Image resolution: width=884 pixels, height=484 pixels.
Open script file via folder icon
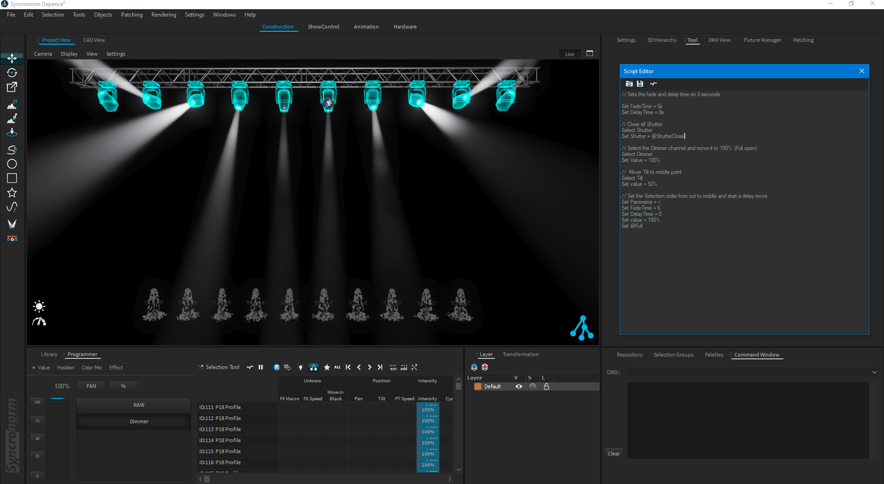pyautogui.click(x=629, y=84)
